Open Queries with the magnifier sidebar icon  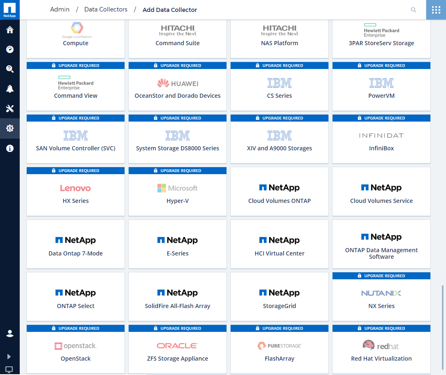tap(10, 69)
